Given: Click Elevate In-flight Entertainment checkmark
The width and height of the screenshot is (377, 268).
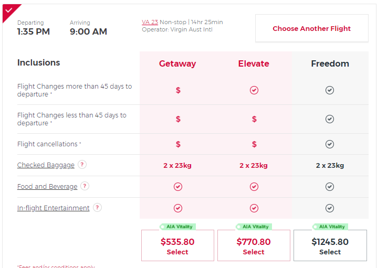Looking at the screenshot, I should click(x=254, y=208).
